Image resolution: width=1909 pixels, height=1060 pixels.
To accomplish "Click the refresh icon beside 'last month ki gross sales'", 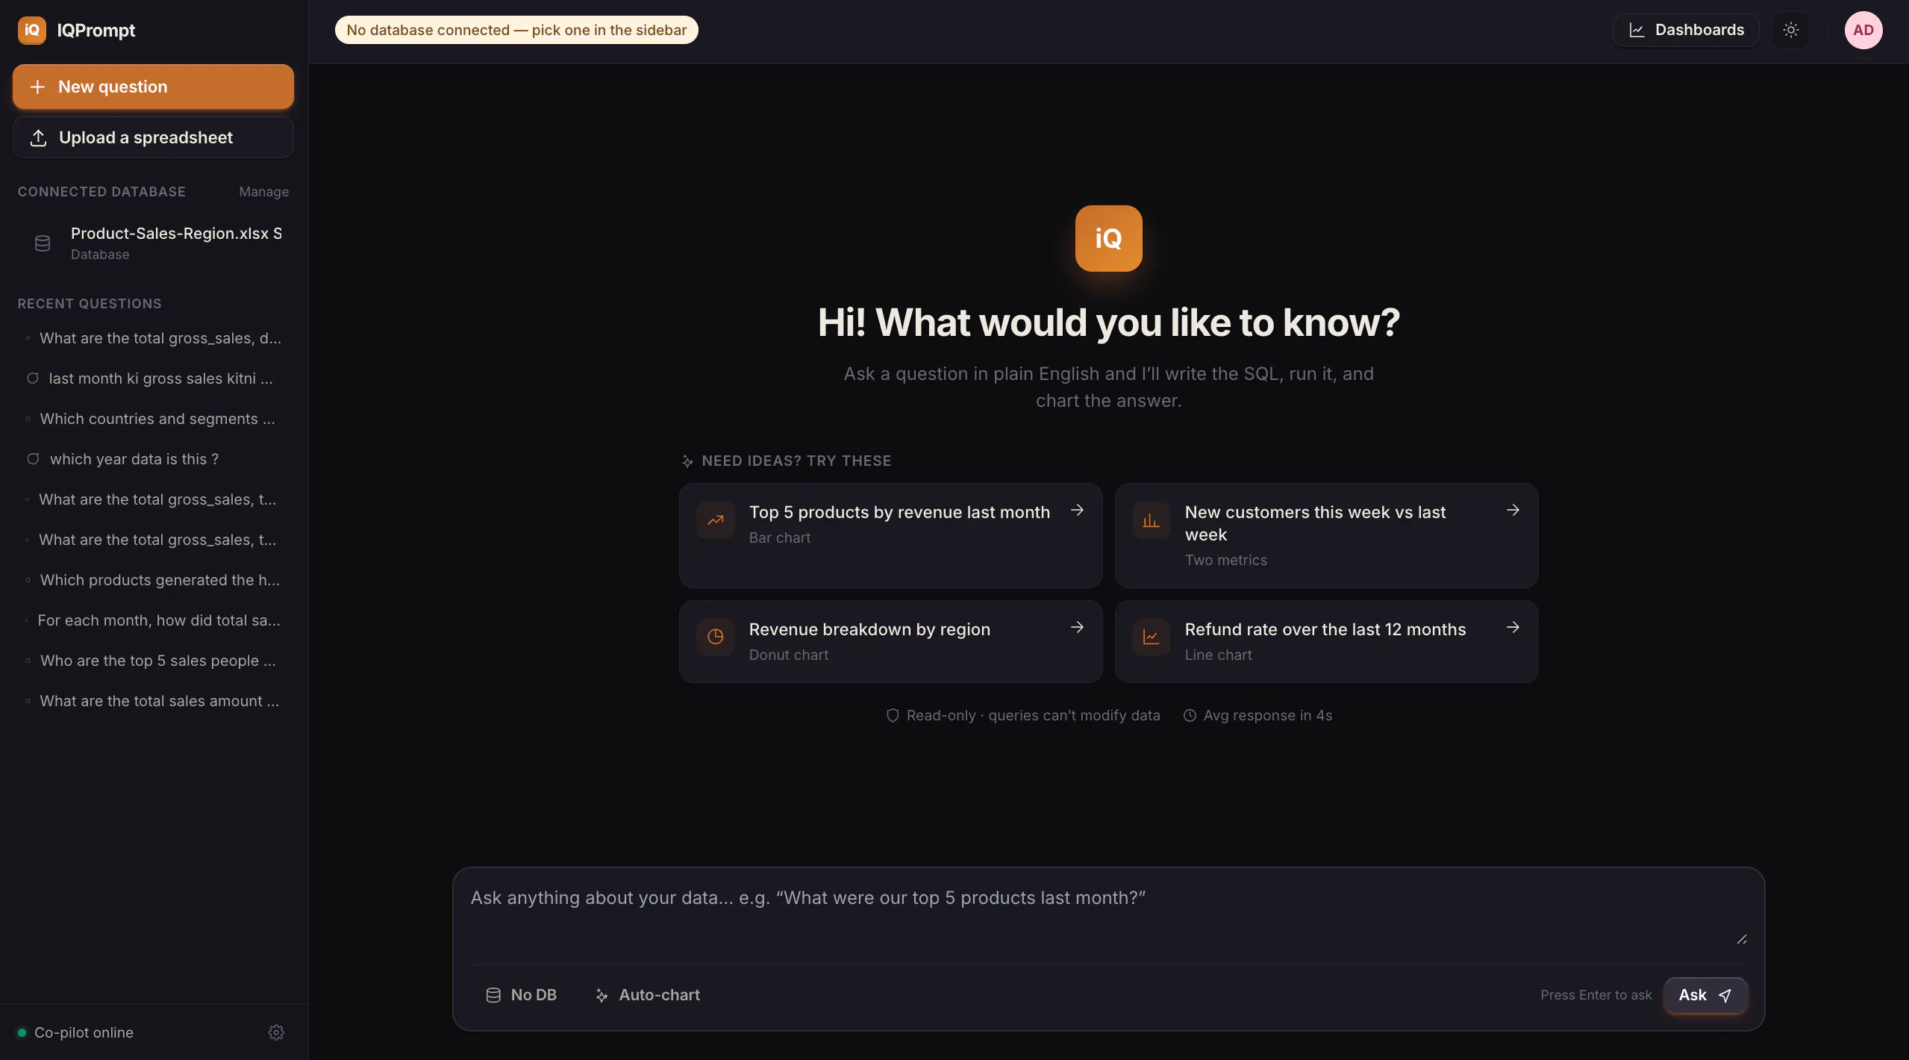I will (x=33, y=378).
